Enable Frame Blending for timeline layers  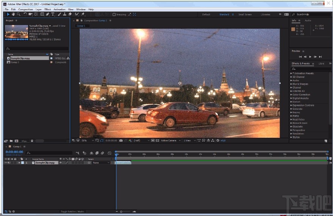click(97, 153)
